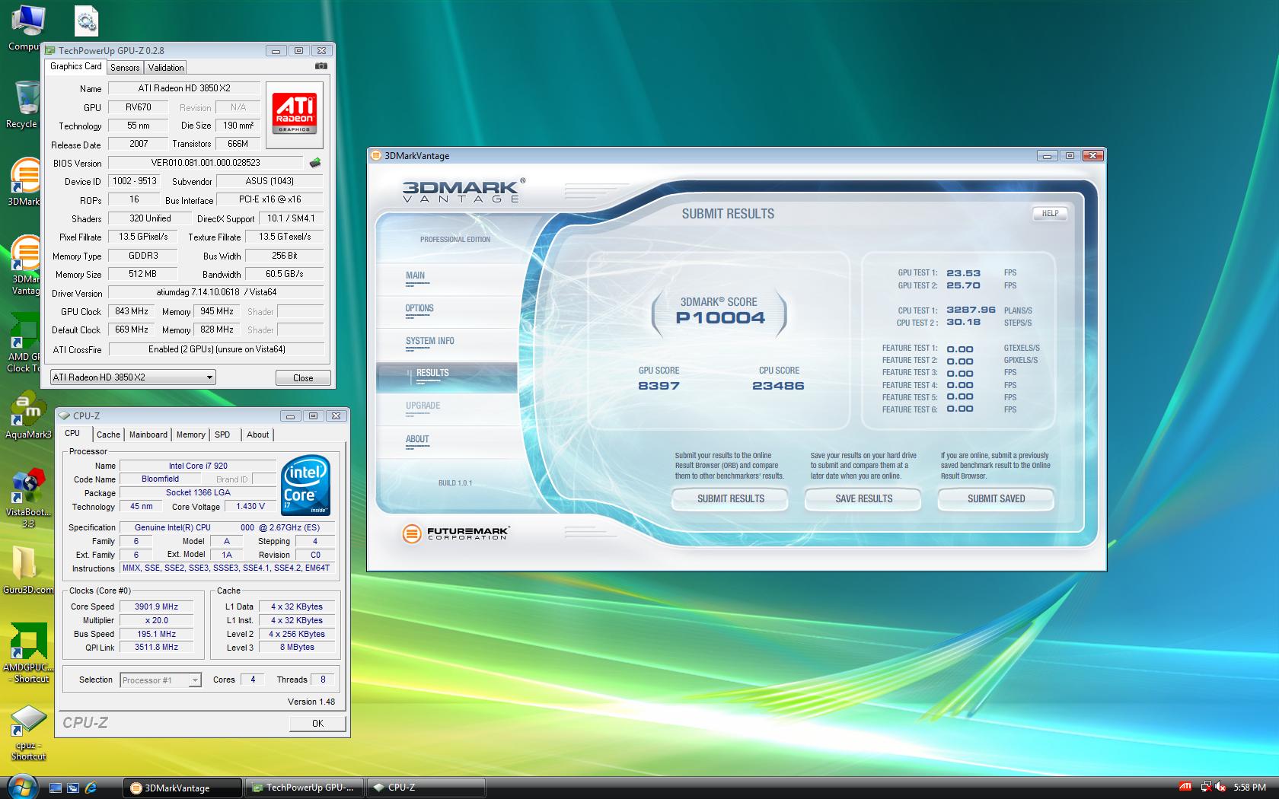Click the SAVE RESULTS button
This screenshot has width=1279, height=799.
[863, 498]
